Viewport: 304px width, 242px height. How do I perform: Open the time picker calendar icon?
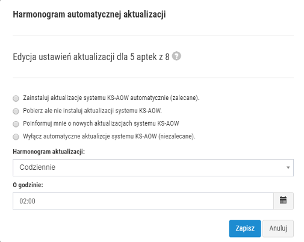[x=283, y=200]
